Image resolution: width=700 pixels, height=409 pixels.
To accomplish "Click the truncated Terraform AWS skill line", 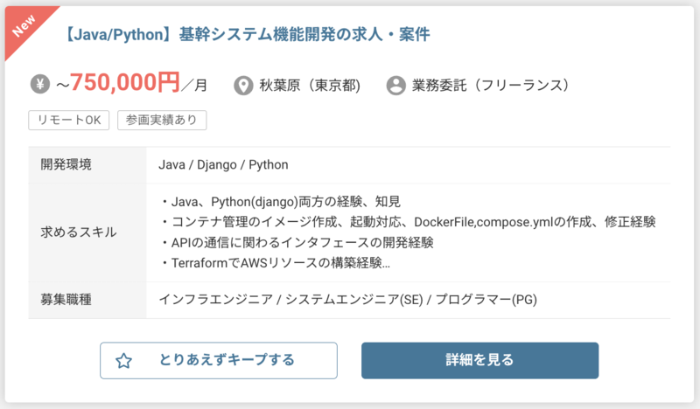I will [276, 262].
